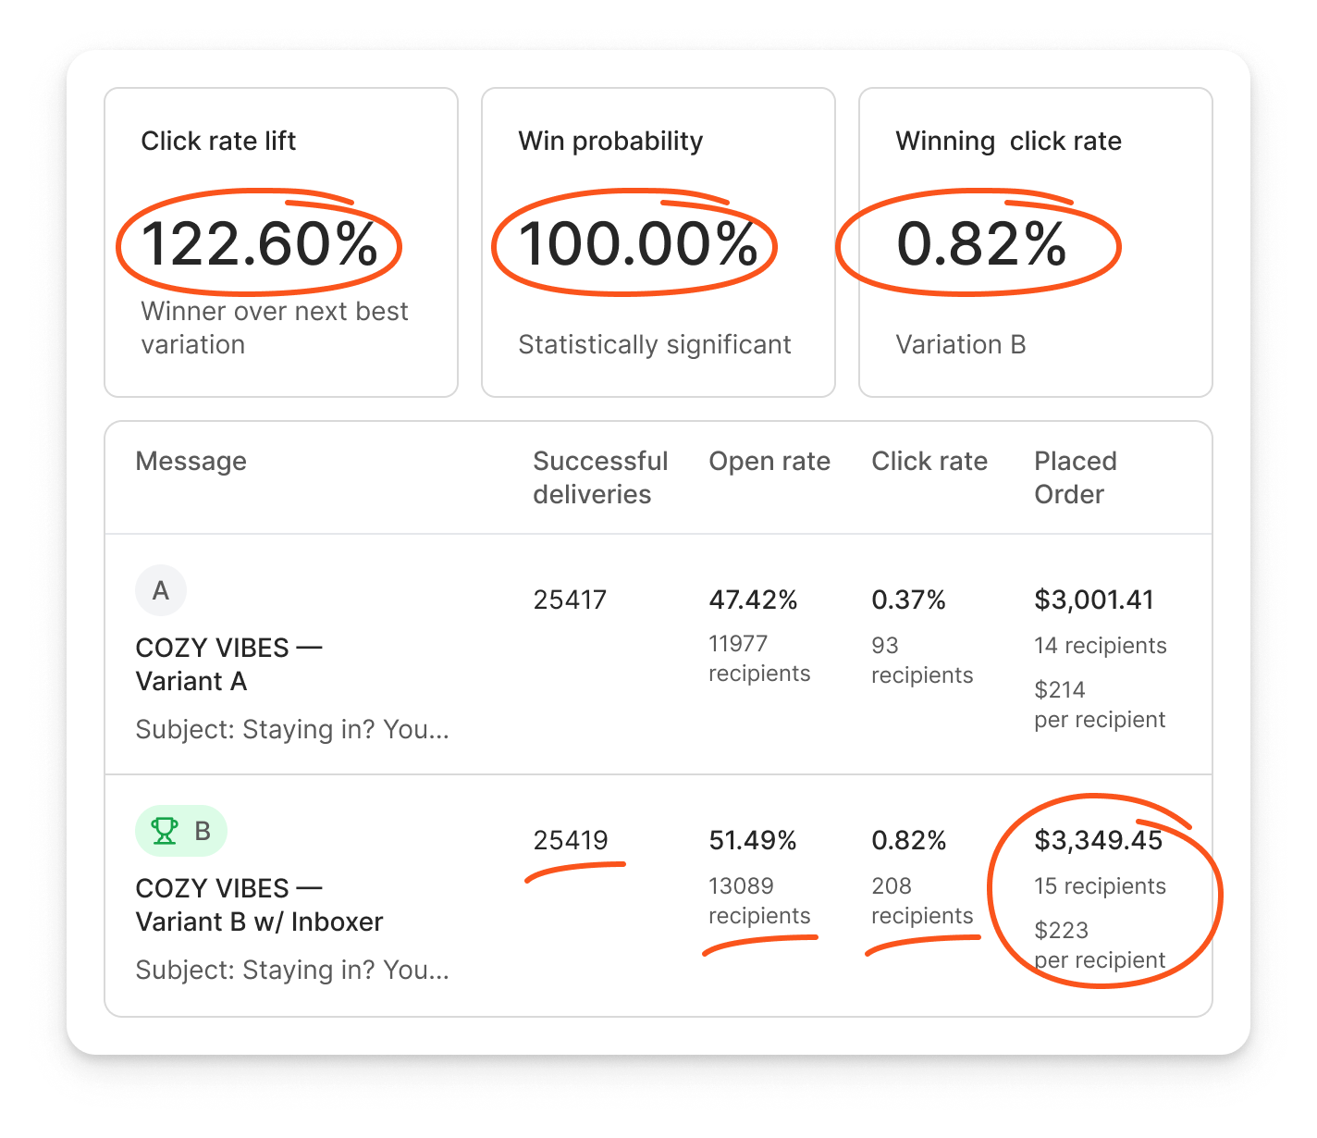
Task: Click the Placed Order column header
Action: [x=1075, y=477]
